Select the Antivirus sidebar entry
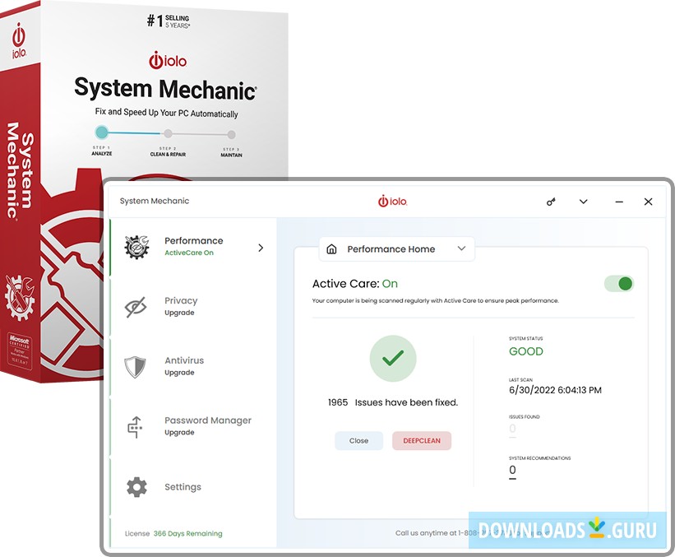 [184, 365]
